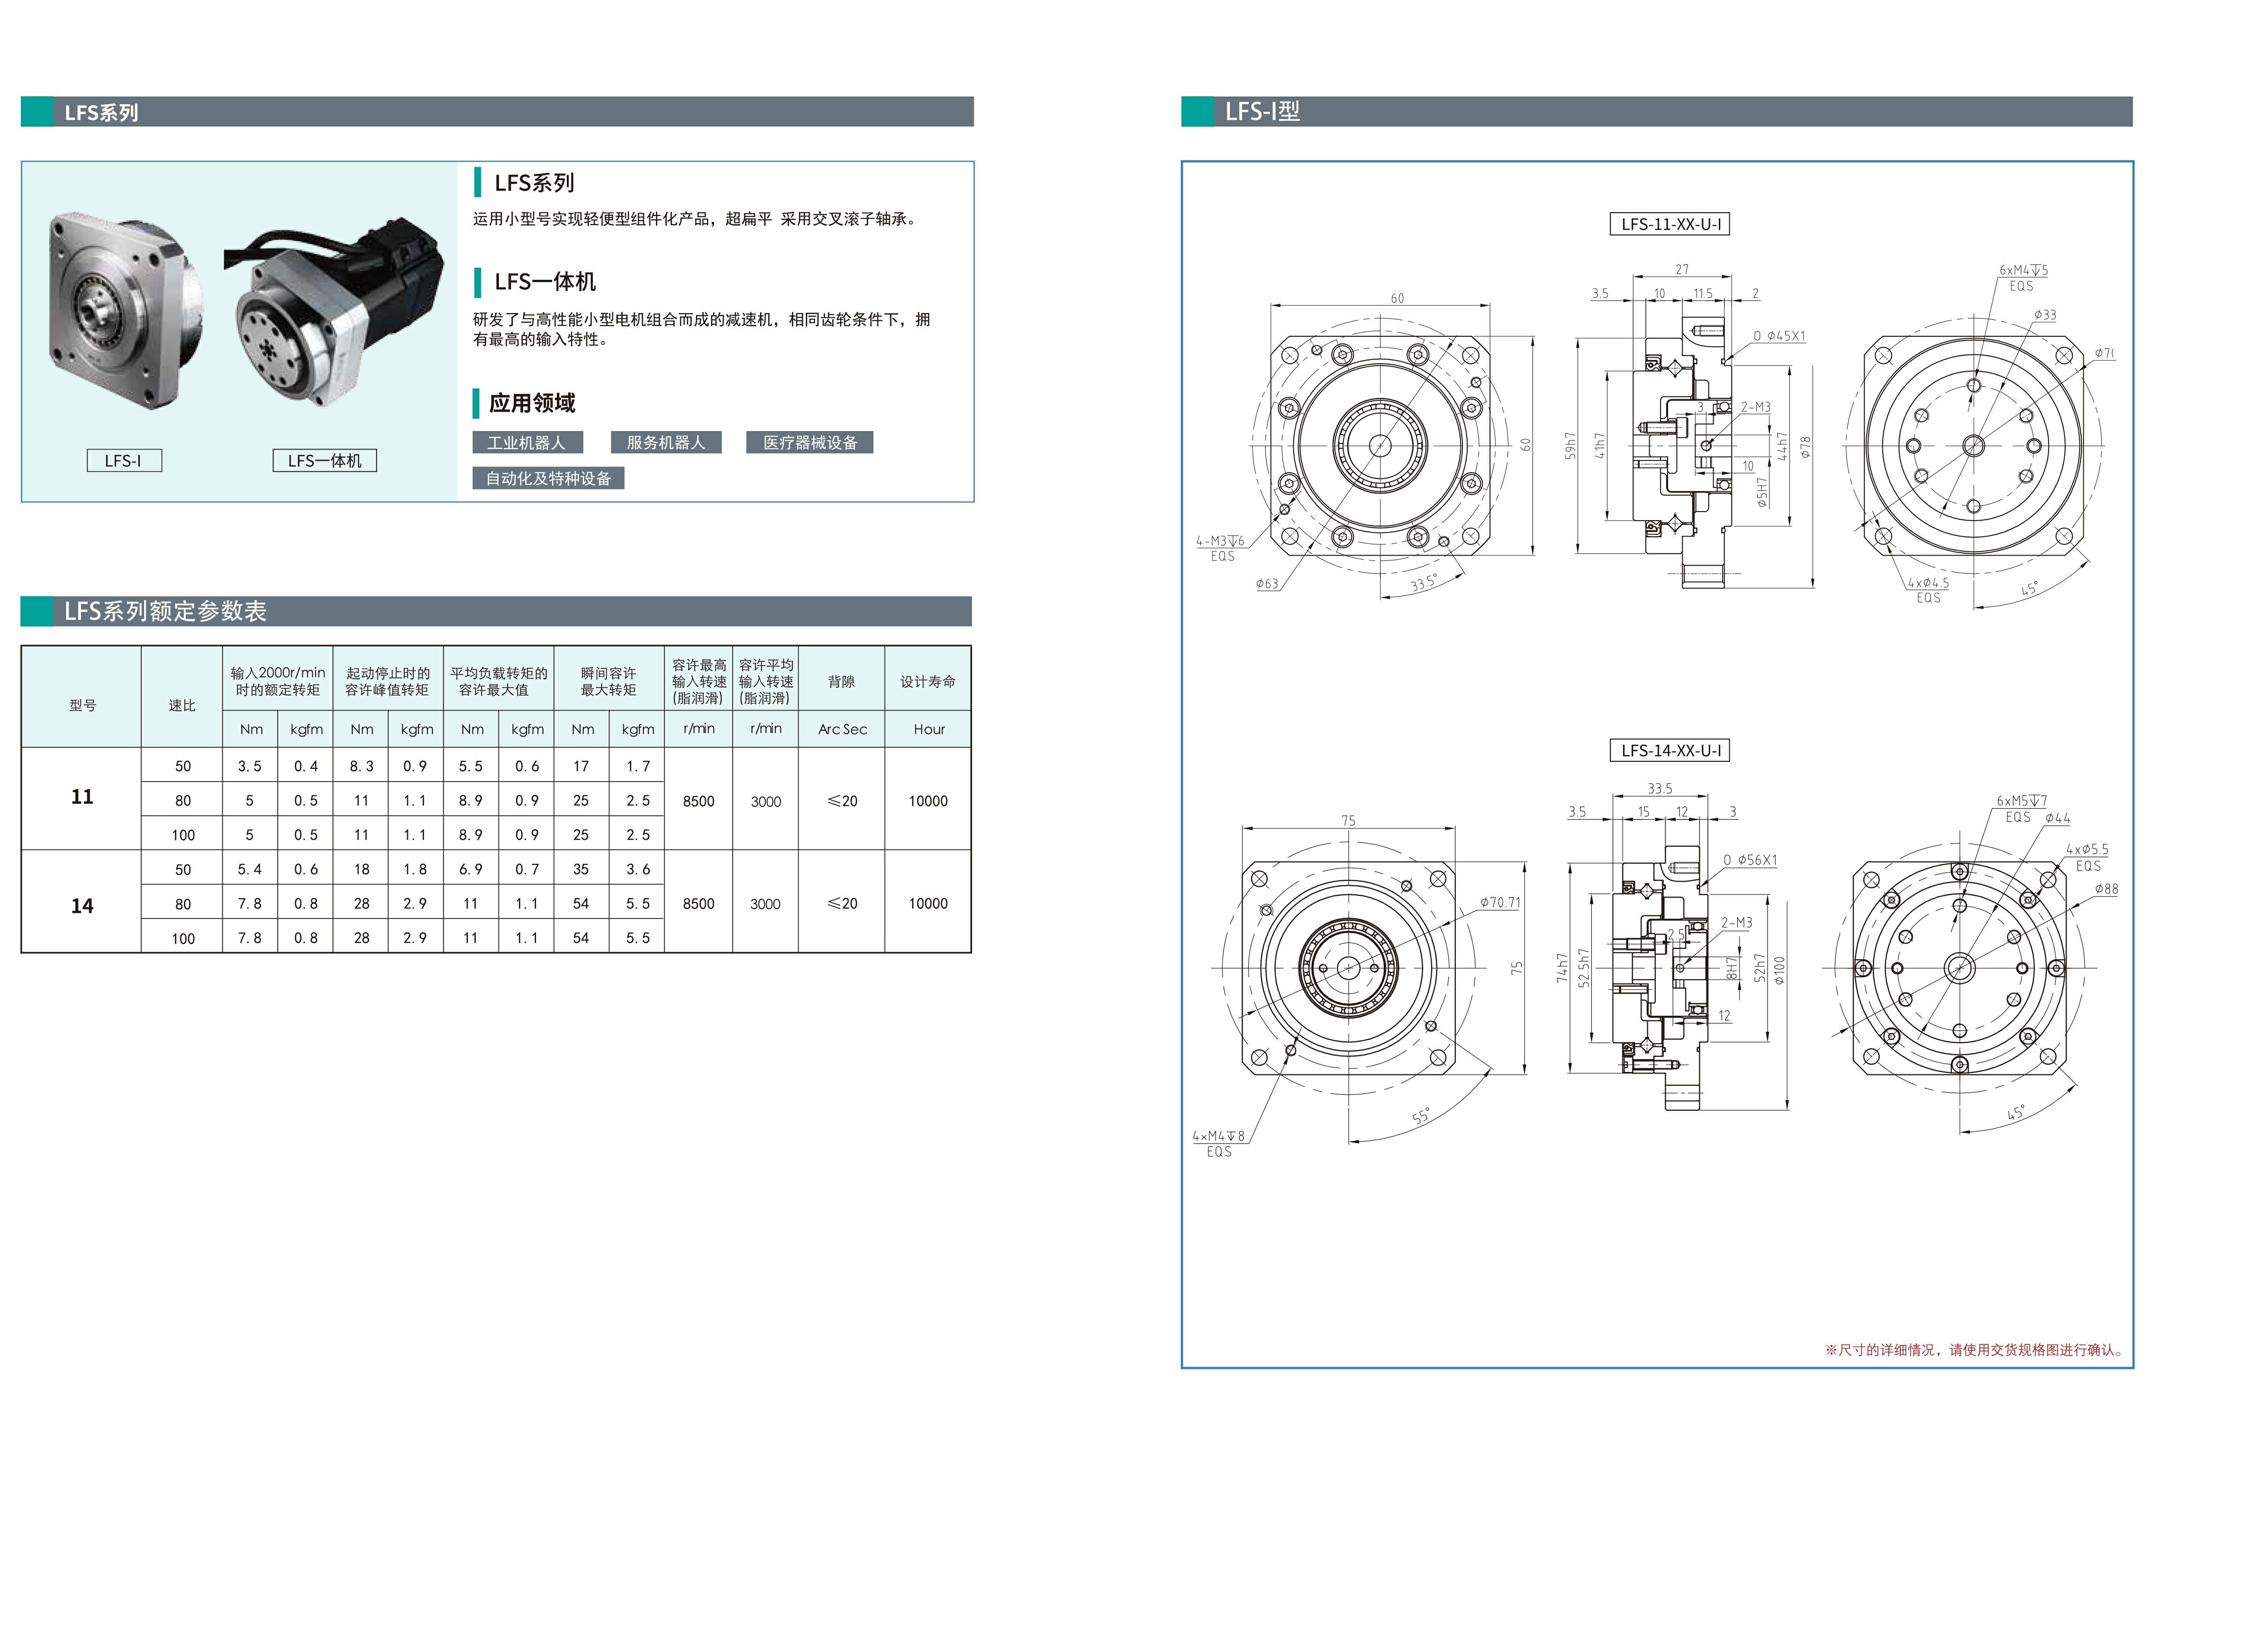Click the LFS-14-XX-U-I drawing title
2268x1631 pixels.
1670,750
